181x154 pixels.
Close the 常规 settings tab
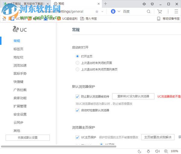click(x=99, y=4)
